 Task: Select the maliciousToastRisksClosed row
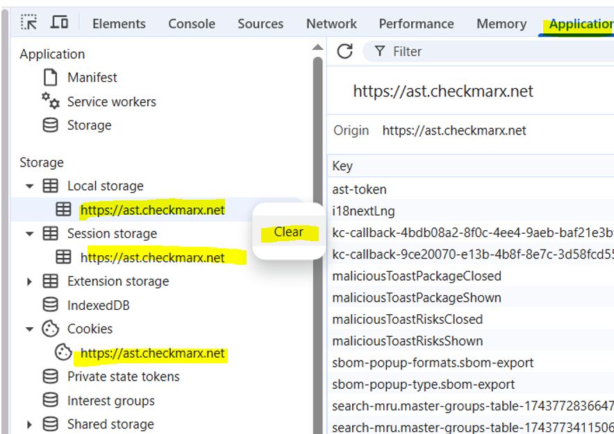(x=471, y=320)
